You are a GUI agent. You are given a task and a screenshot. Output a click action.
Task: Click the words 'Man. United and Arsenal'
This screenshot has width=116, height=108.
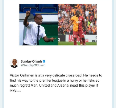coord(50,86)
